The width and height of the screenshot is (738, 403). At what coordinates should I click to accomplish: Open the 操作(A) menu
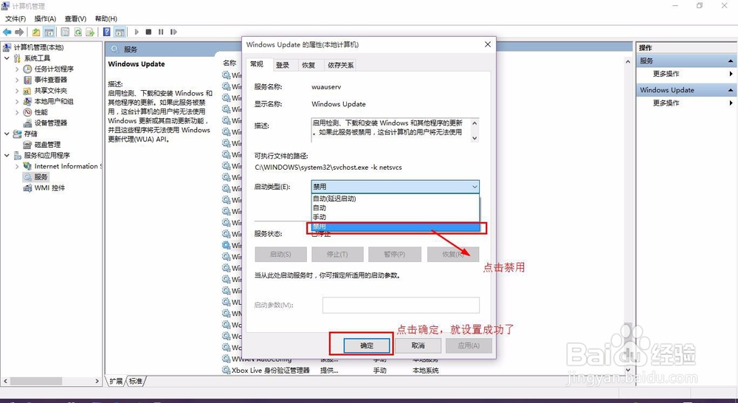tap(45, 18)
